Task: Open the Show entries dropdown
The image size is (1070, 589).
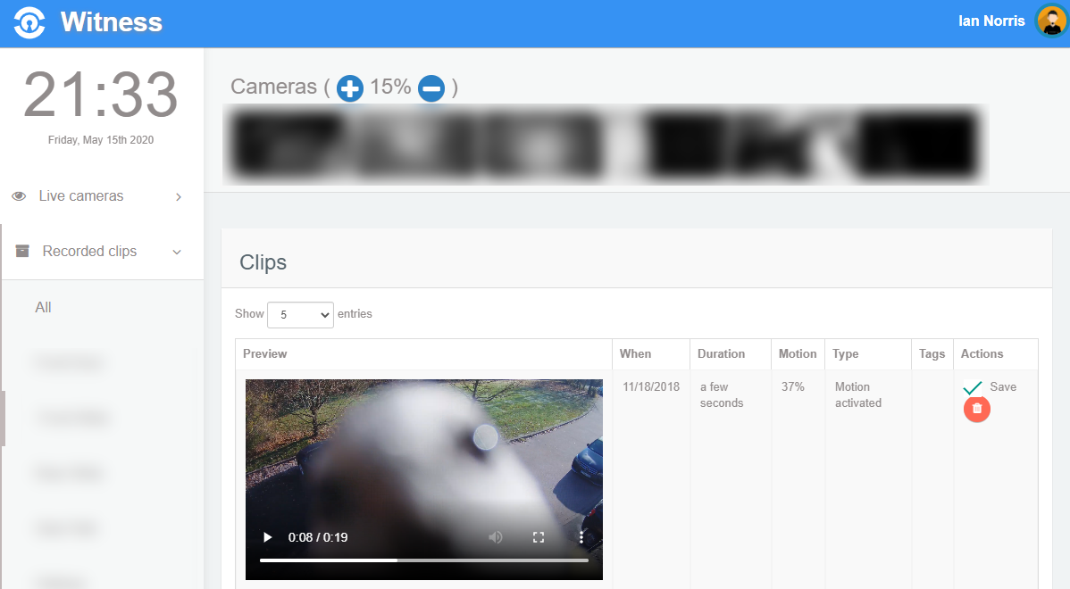Action: 300,315
